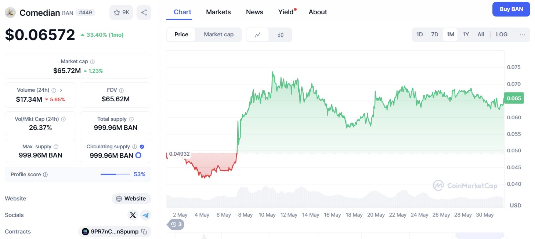Toggle chart to Price view
The height and width of the screenshot is (239, 535).
pyautogui.click(x=181, y=35)
